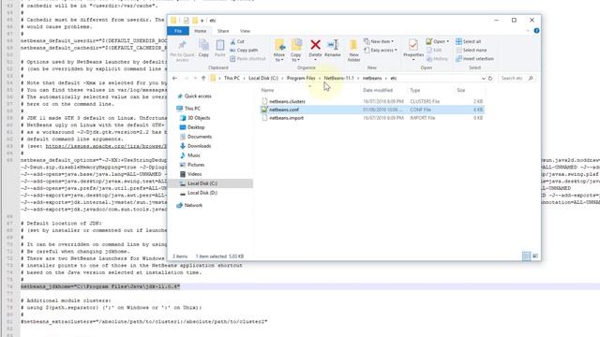Go back in Explorer navigation

pos(175,79)
